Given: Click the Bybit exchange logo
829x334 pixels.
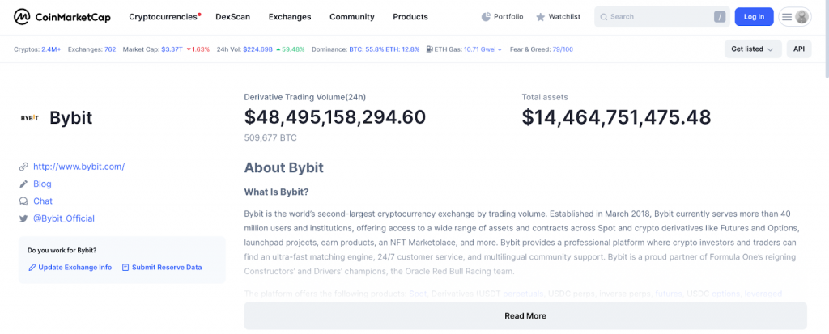Looking at the screenshot, I should (30, 118).
